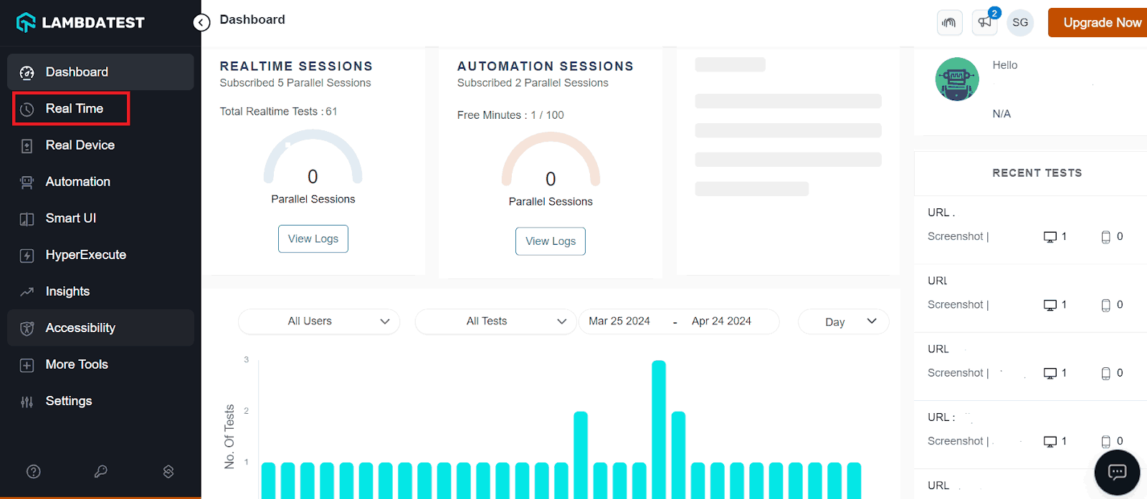Open the tunnel icon in header
This screenshot has height=499, width=1147.
pyautogui.click(x=949, y=22)
